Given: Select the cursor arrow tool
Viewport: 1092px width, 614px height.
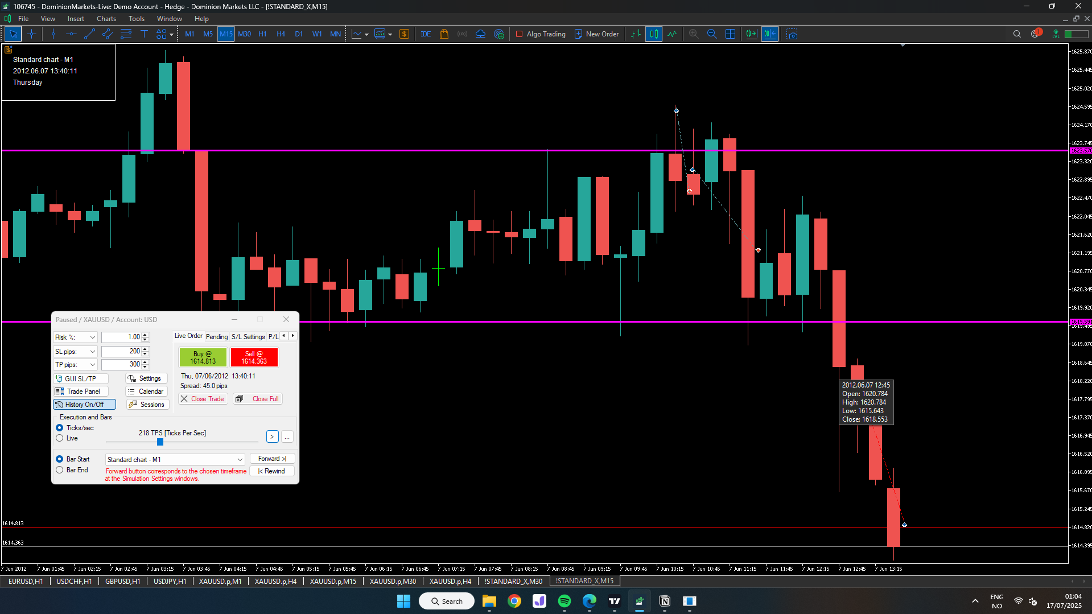Looking at the screenshot, I should coord(13,34).
